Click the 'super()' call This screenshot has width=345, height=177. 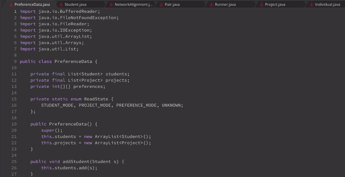tap(51, 130)
